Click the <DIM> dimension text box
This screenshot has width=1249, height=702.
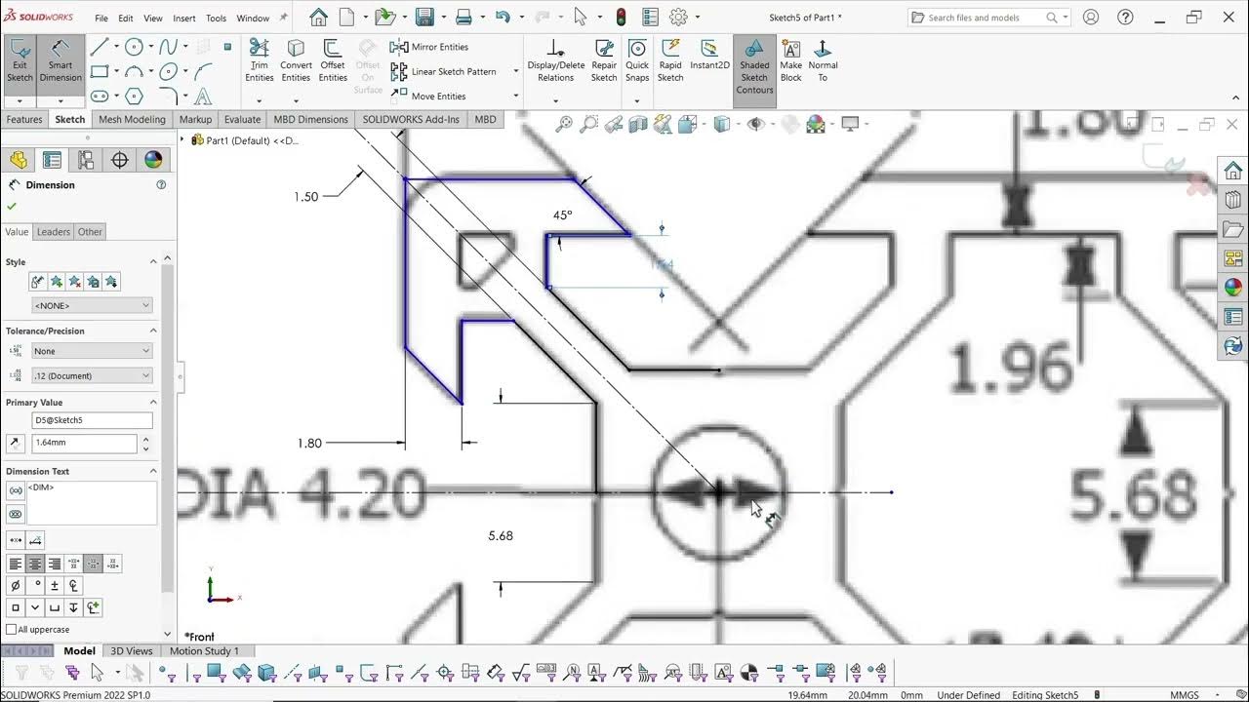[92, 502]
